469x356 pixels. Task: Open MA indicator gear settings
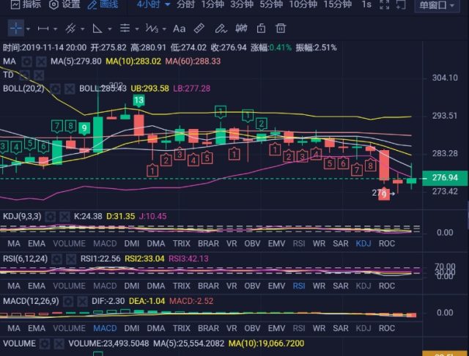pyautogui.click(x=26, y=62)
